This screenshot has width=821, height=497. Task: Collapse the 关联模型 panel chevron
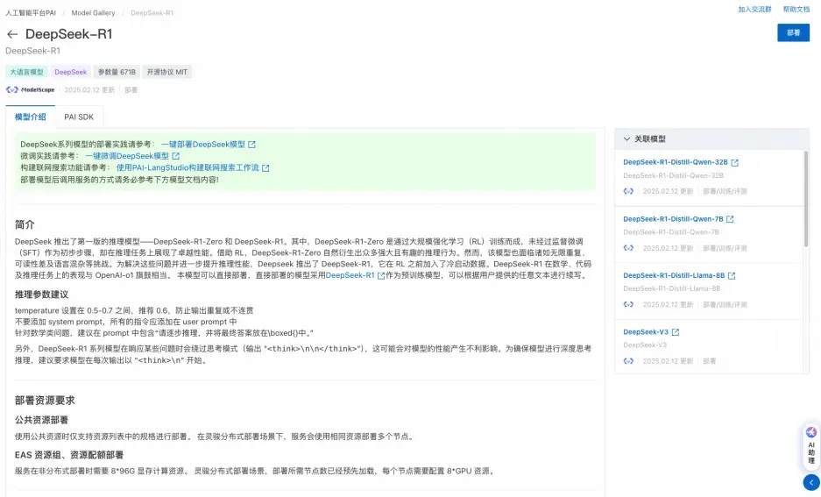point(626,139)
